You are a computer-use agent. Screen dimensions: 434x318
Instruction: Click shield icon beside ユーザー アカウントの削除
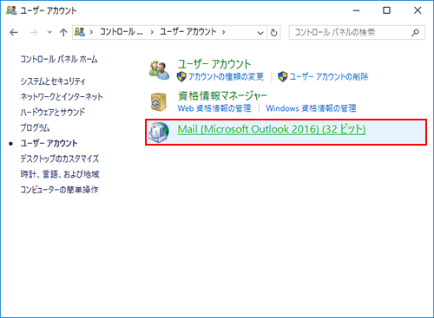[282, 76]
